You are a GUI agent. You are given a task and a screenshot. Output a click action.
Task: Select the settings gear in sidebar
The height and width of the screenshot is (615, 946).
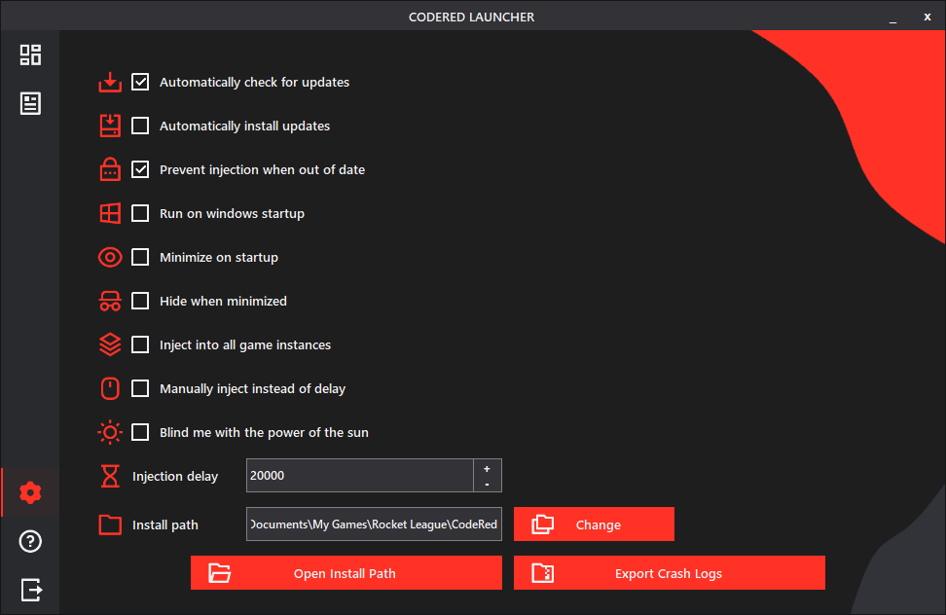30,492
